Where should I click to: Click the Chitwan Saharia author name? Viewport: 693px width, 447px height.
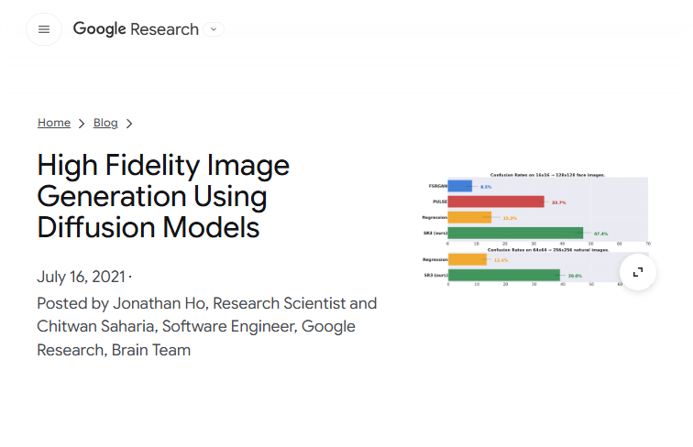point(96,326)
